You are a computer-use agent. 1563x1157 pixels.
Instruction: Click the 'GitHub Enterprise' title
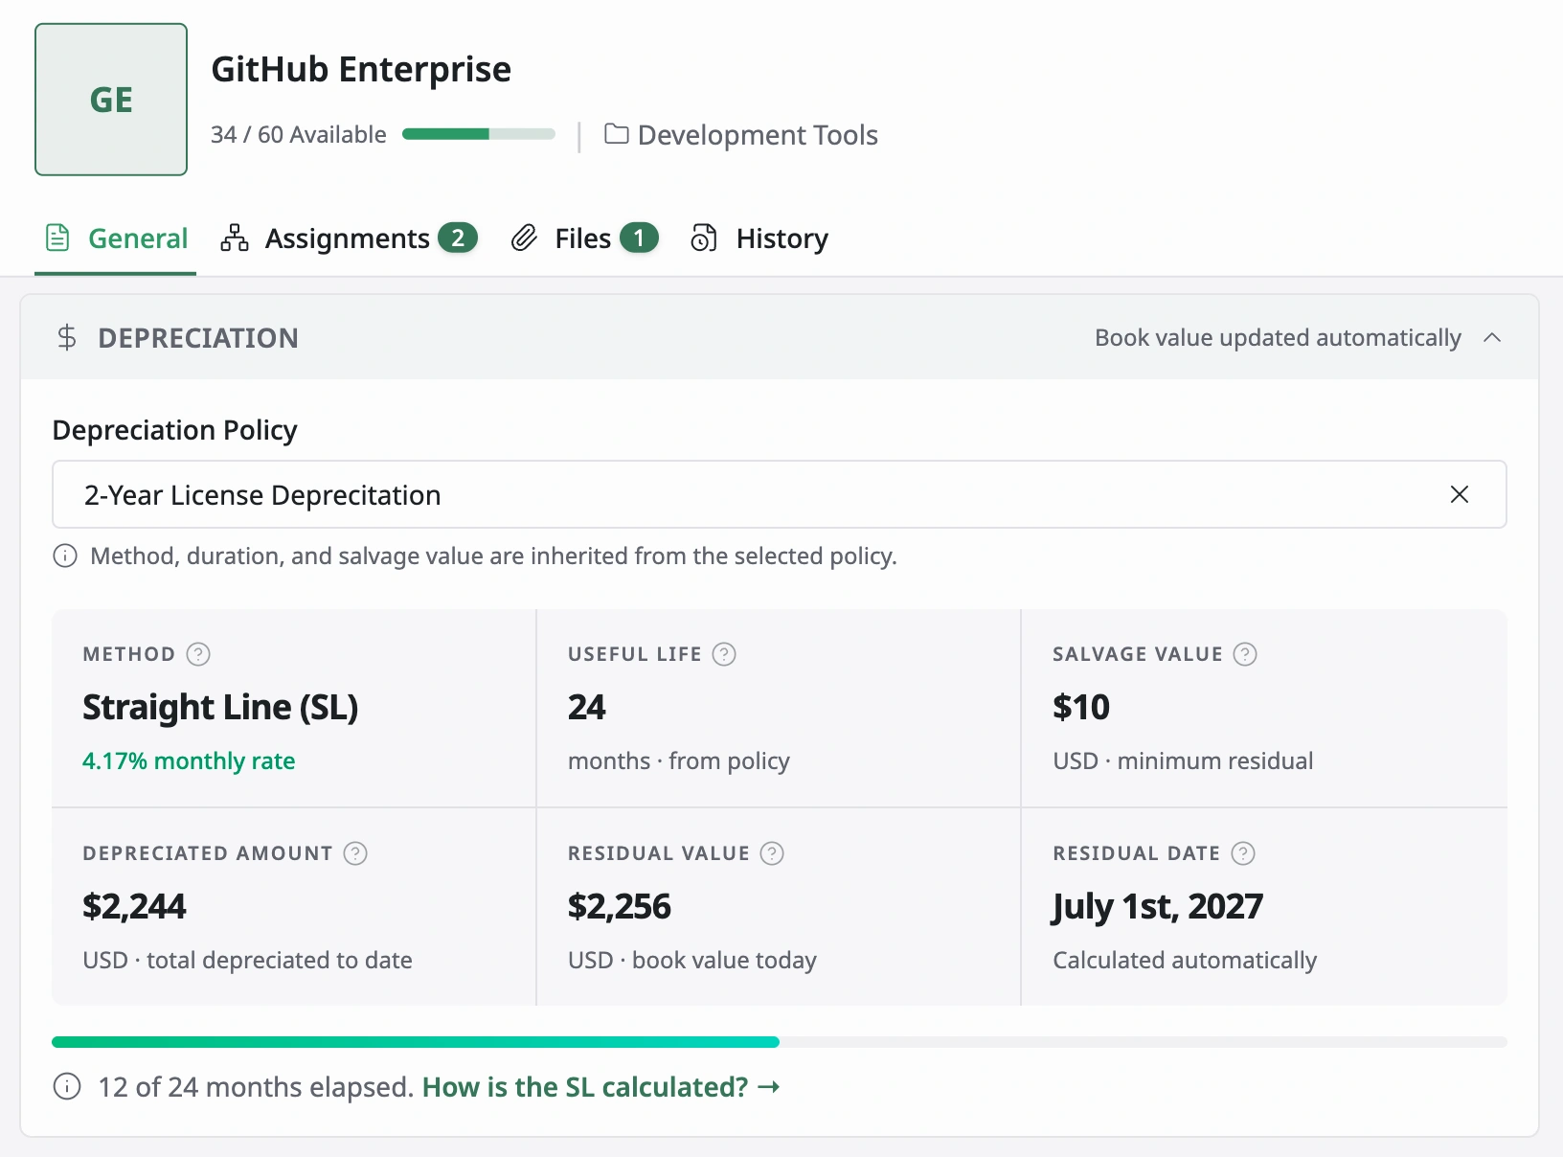click(361, 70)
